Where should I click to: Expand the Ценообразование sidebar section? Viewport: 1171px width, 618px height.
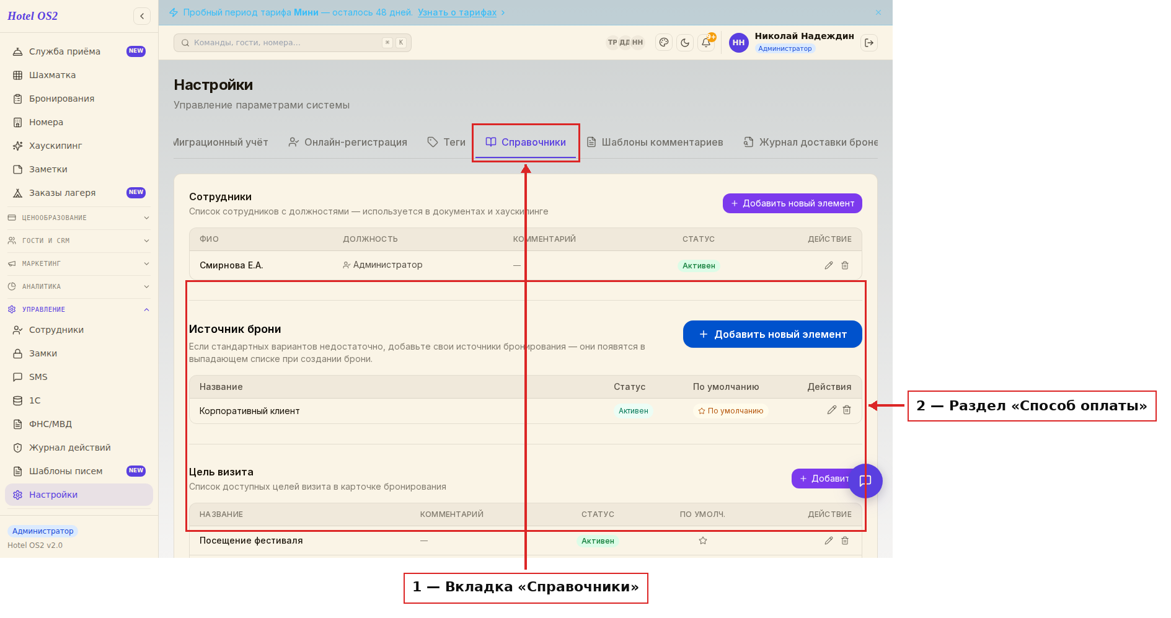(x=79, y=218)
